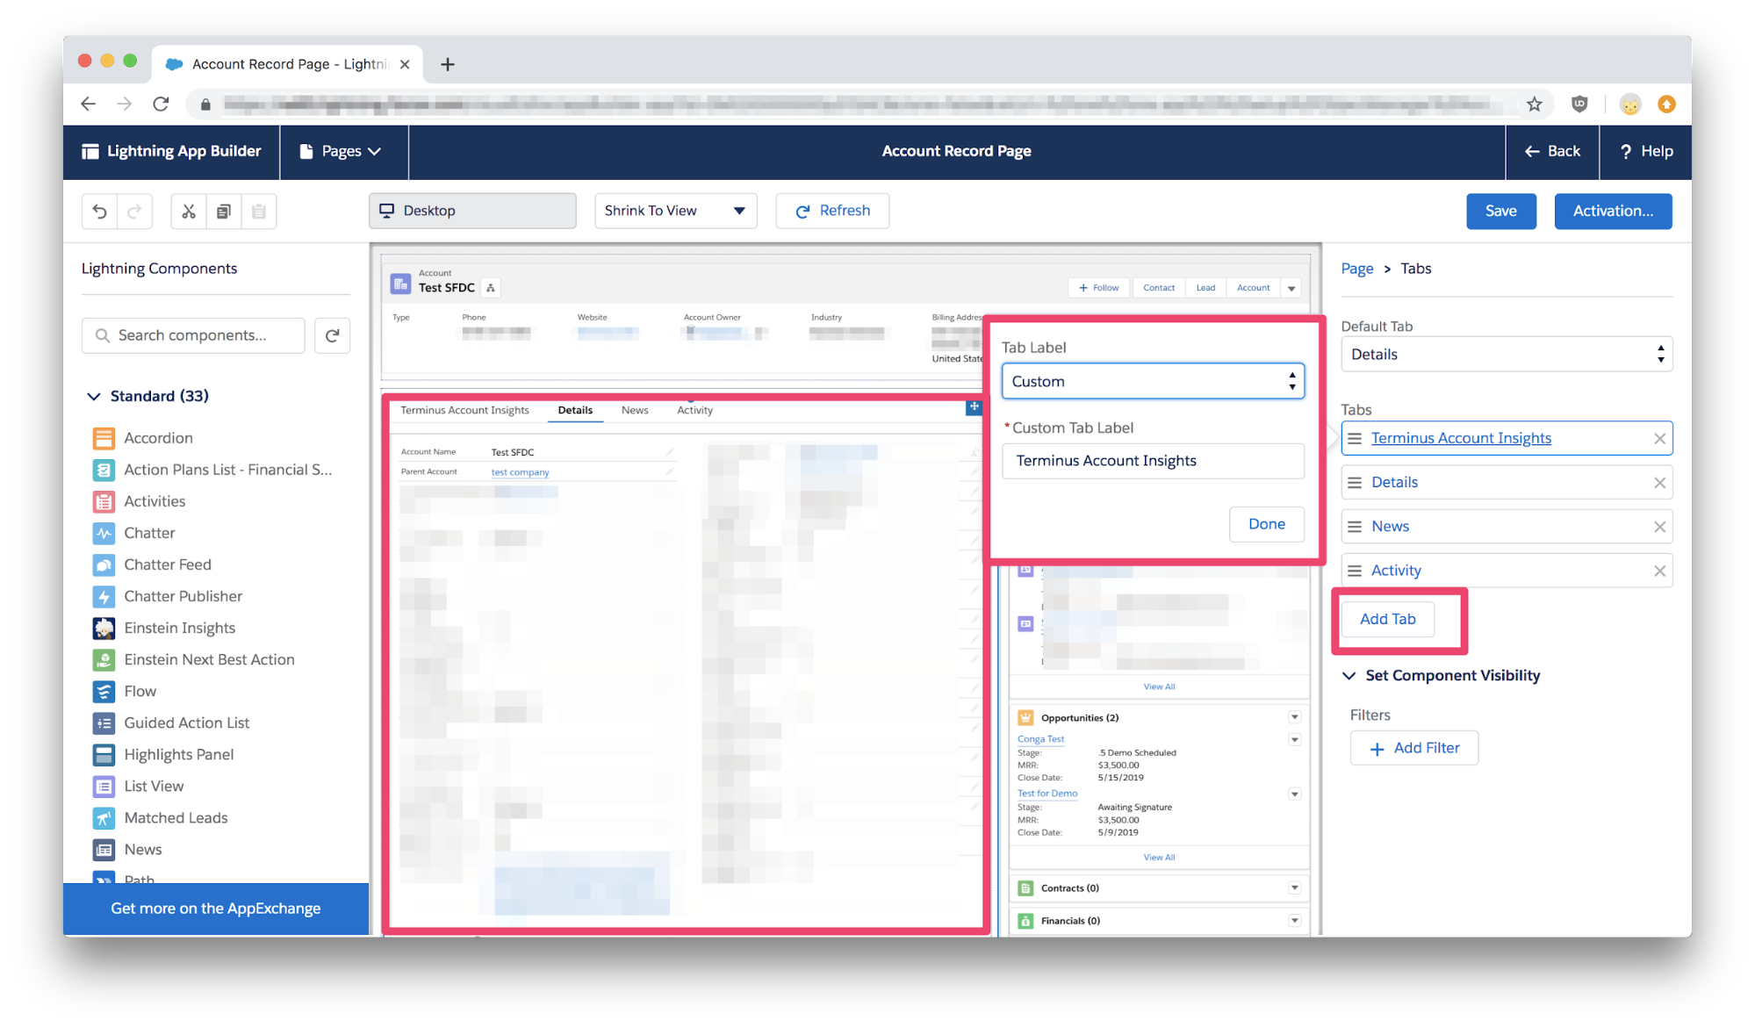Collapse the Standard (33) components section
Screen dimensions: 1755x1028
(94, 397)
